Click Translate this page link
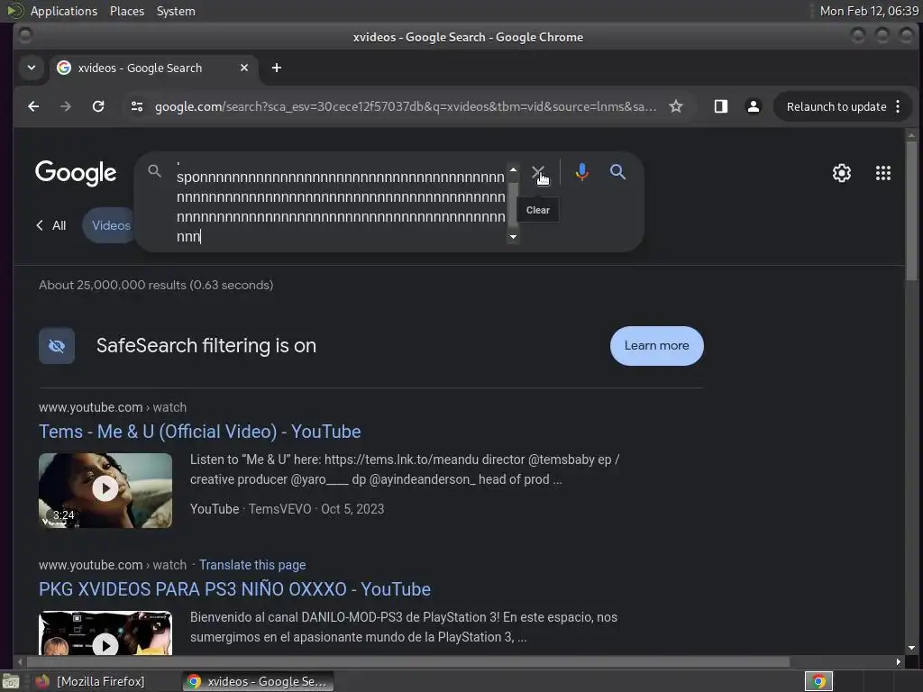 point(252,565)
